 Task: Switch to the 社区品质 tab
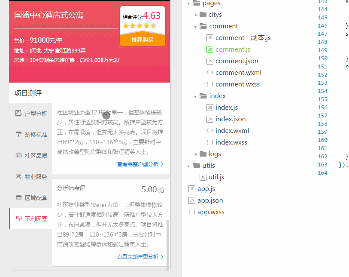31,155
